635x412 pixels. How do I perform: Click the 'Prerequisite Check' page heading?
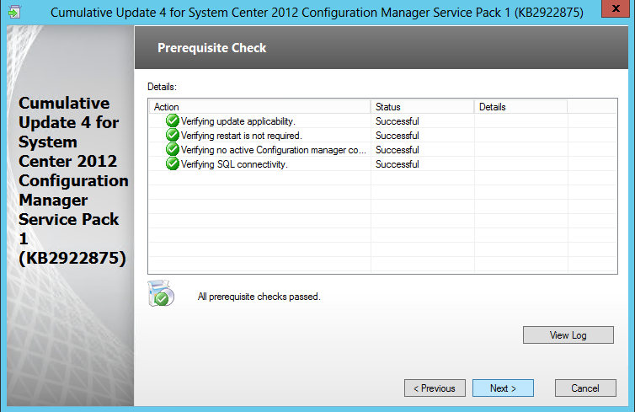point(211,48)
